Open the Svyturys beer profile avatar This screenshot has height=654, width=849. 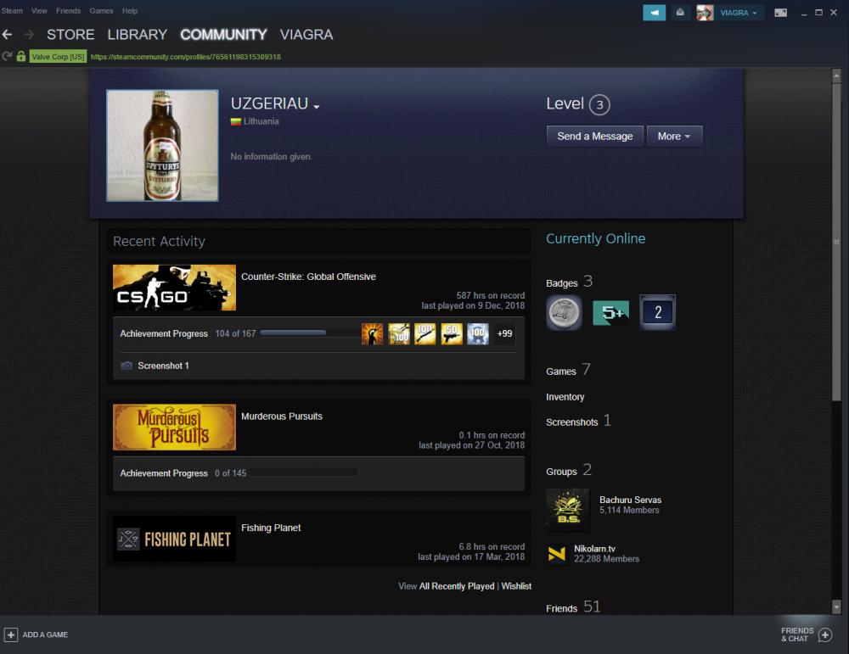tap(162, 146)
